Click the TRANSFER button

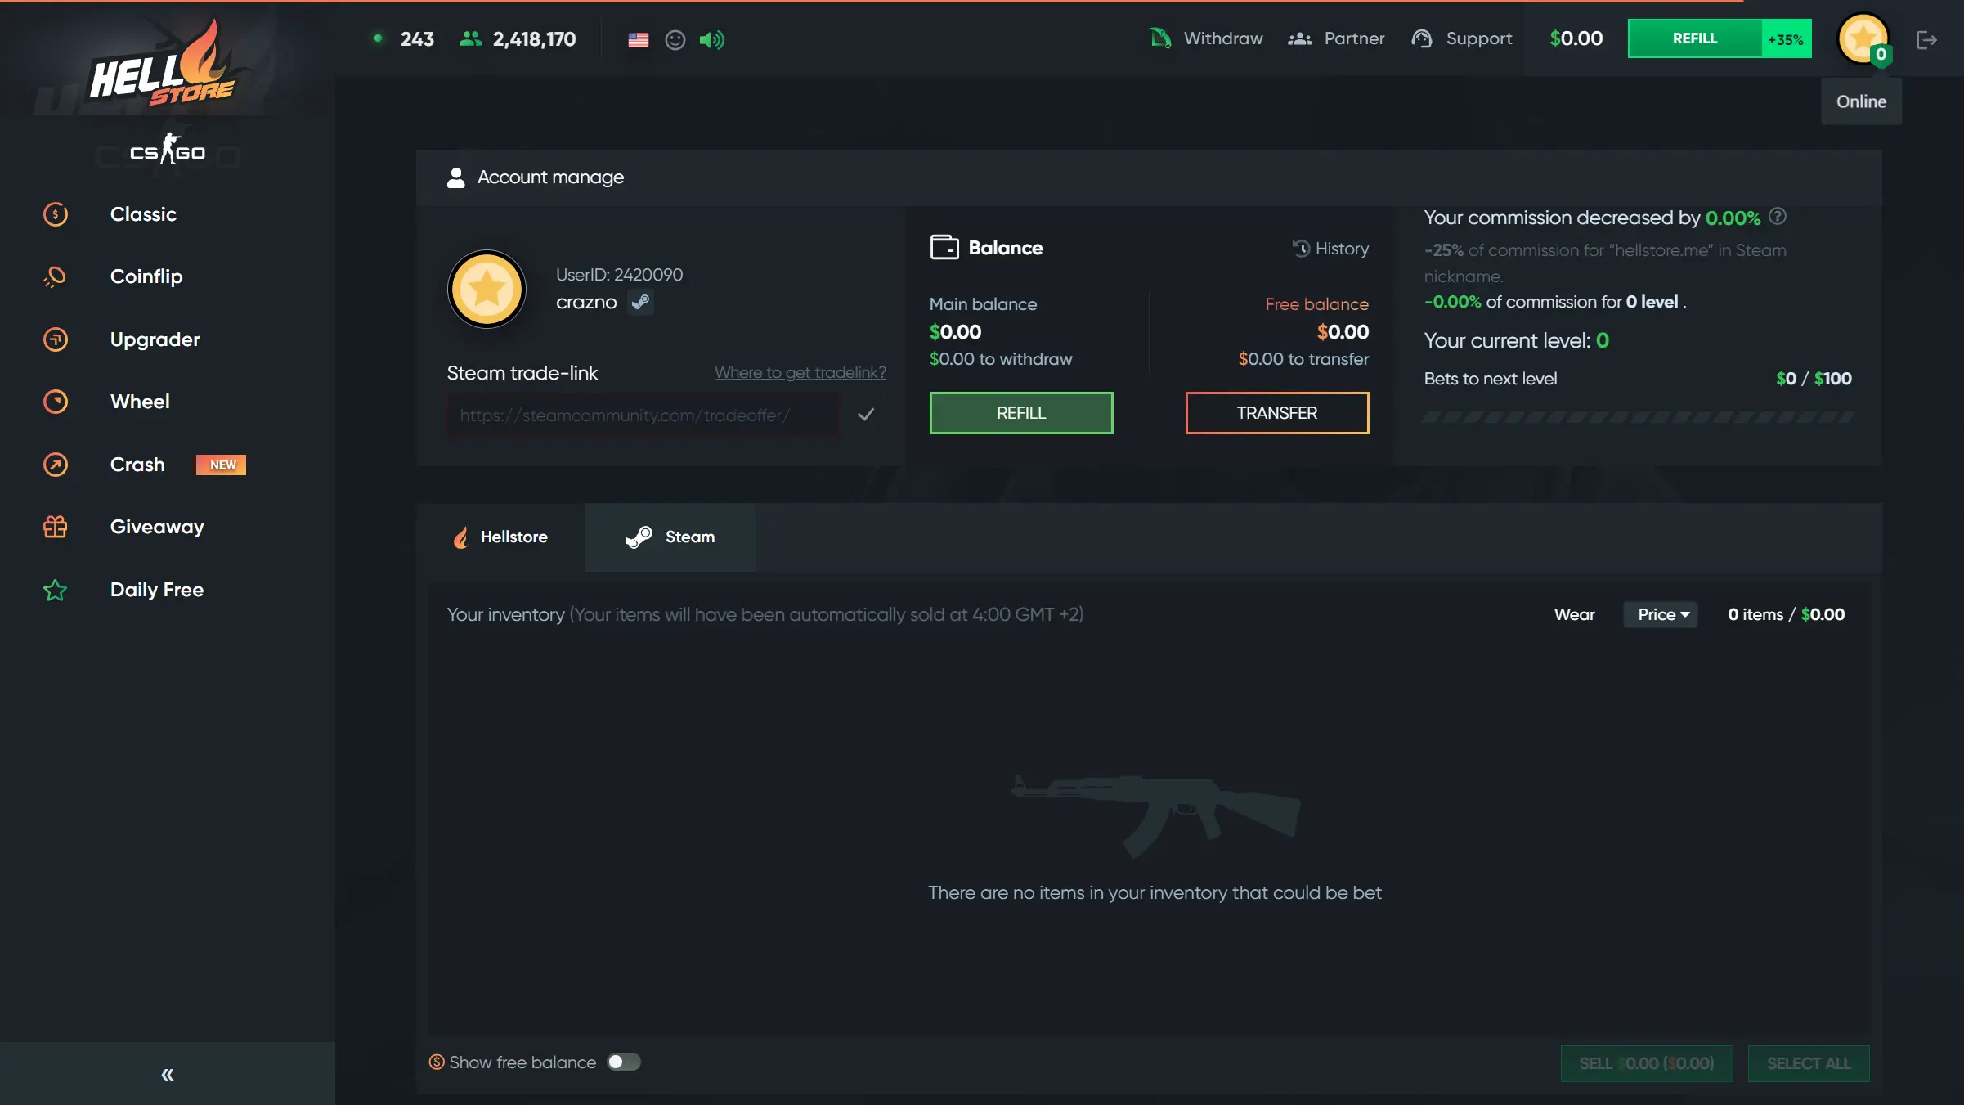point(1277,413)
